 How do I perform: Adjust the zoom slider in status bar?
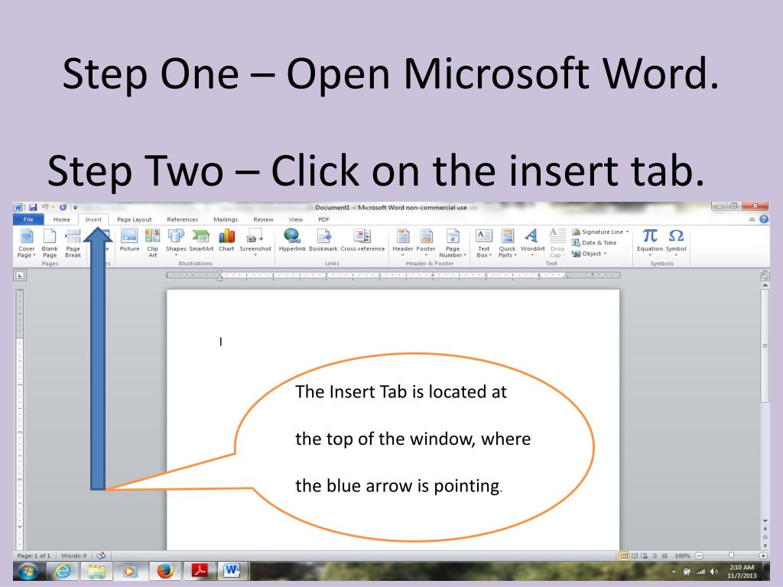731,556
